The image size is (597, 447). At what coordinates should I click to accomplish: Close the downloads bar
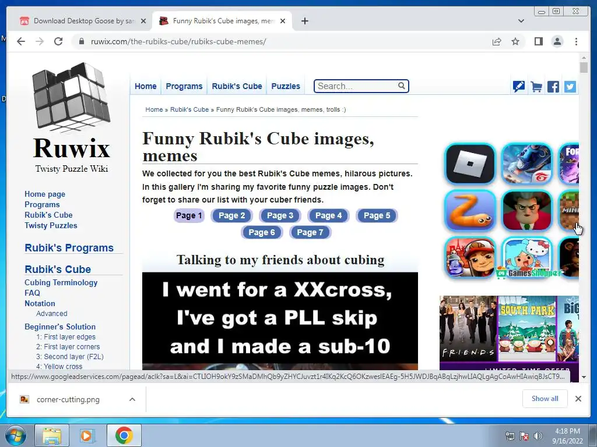(578, 399)
